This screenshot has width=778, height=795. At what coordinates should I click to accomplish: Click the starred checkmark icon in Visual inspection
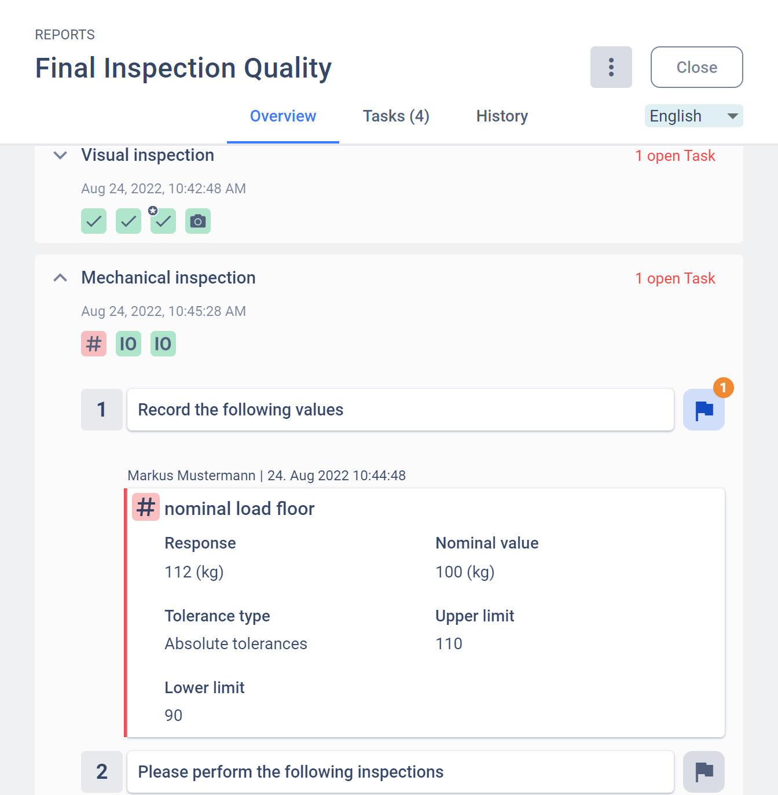tap(163, 221)
